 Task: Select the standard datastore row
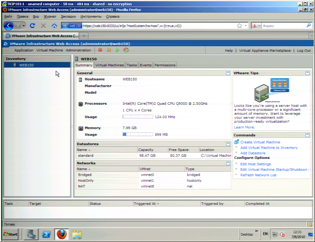point(154,156)
